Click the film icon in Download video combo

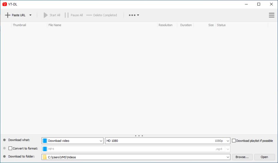pos(45,141)
